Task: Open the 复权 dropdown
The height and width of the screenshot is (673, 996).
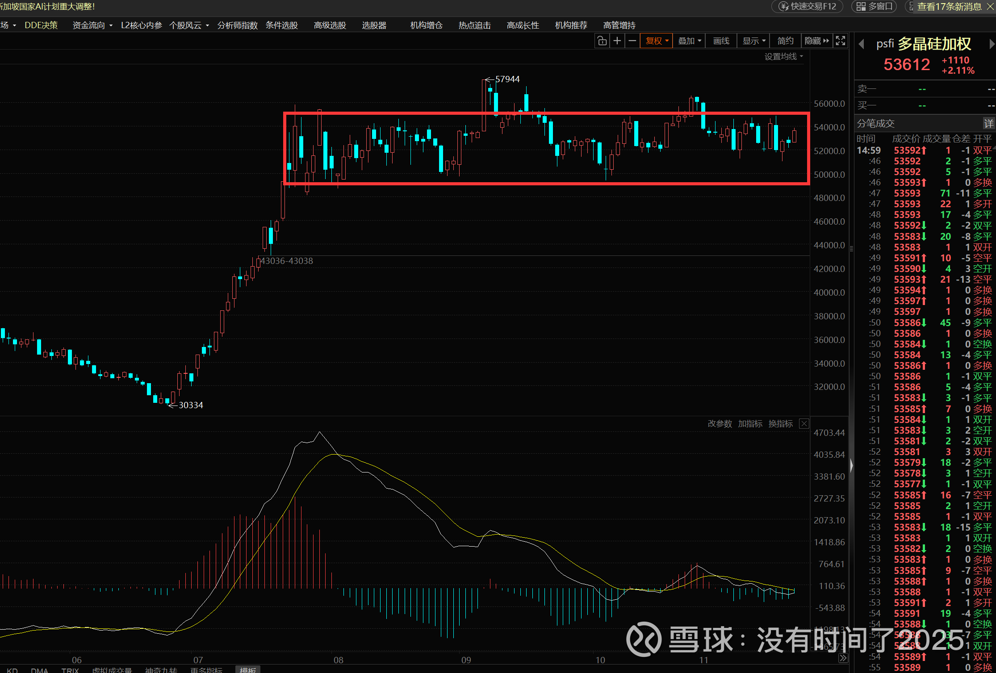Action: 657,41
